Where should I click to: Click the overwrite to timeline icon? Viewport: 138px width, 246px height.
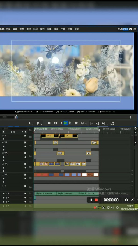tap(103, 123)
